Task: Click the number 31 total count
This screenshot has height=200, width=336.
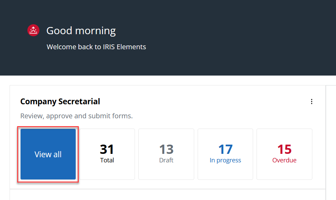Action: click(107, 149)
